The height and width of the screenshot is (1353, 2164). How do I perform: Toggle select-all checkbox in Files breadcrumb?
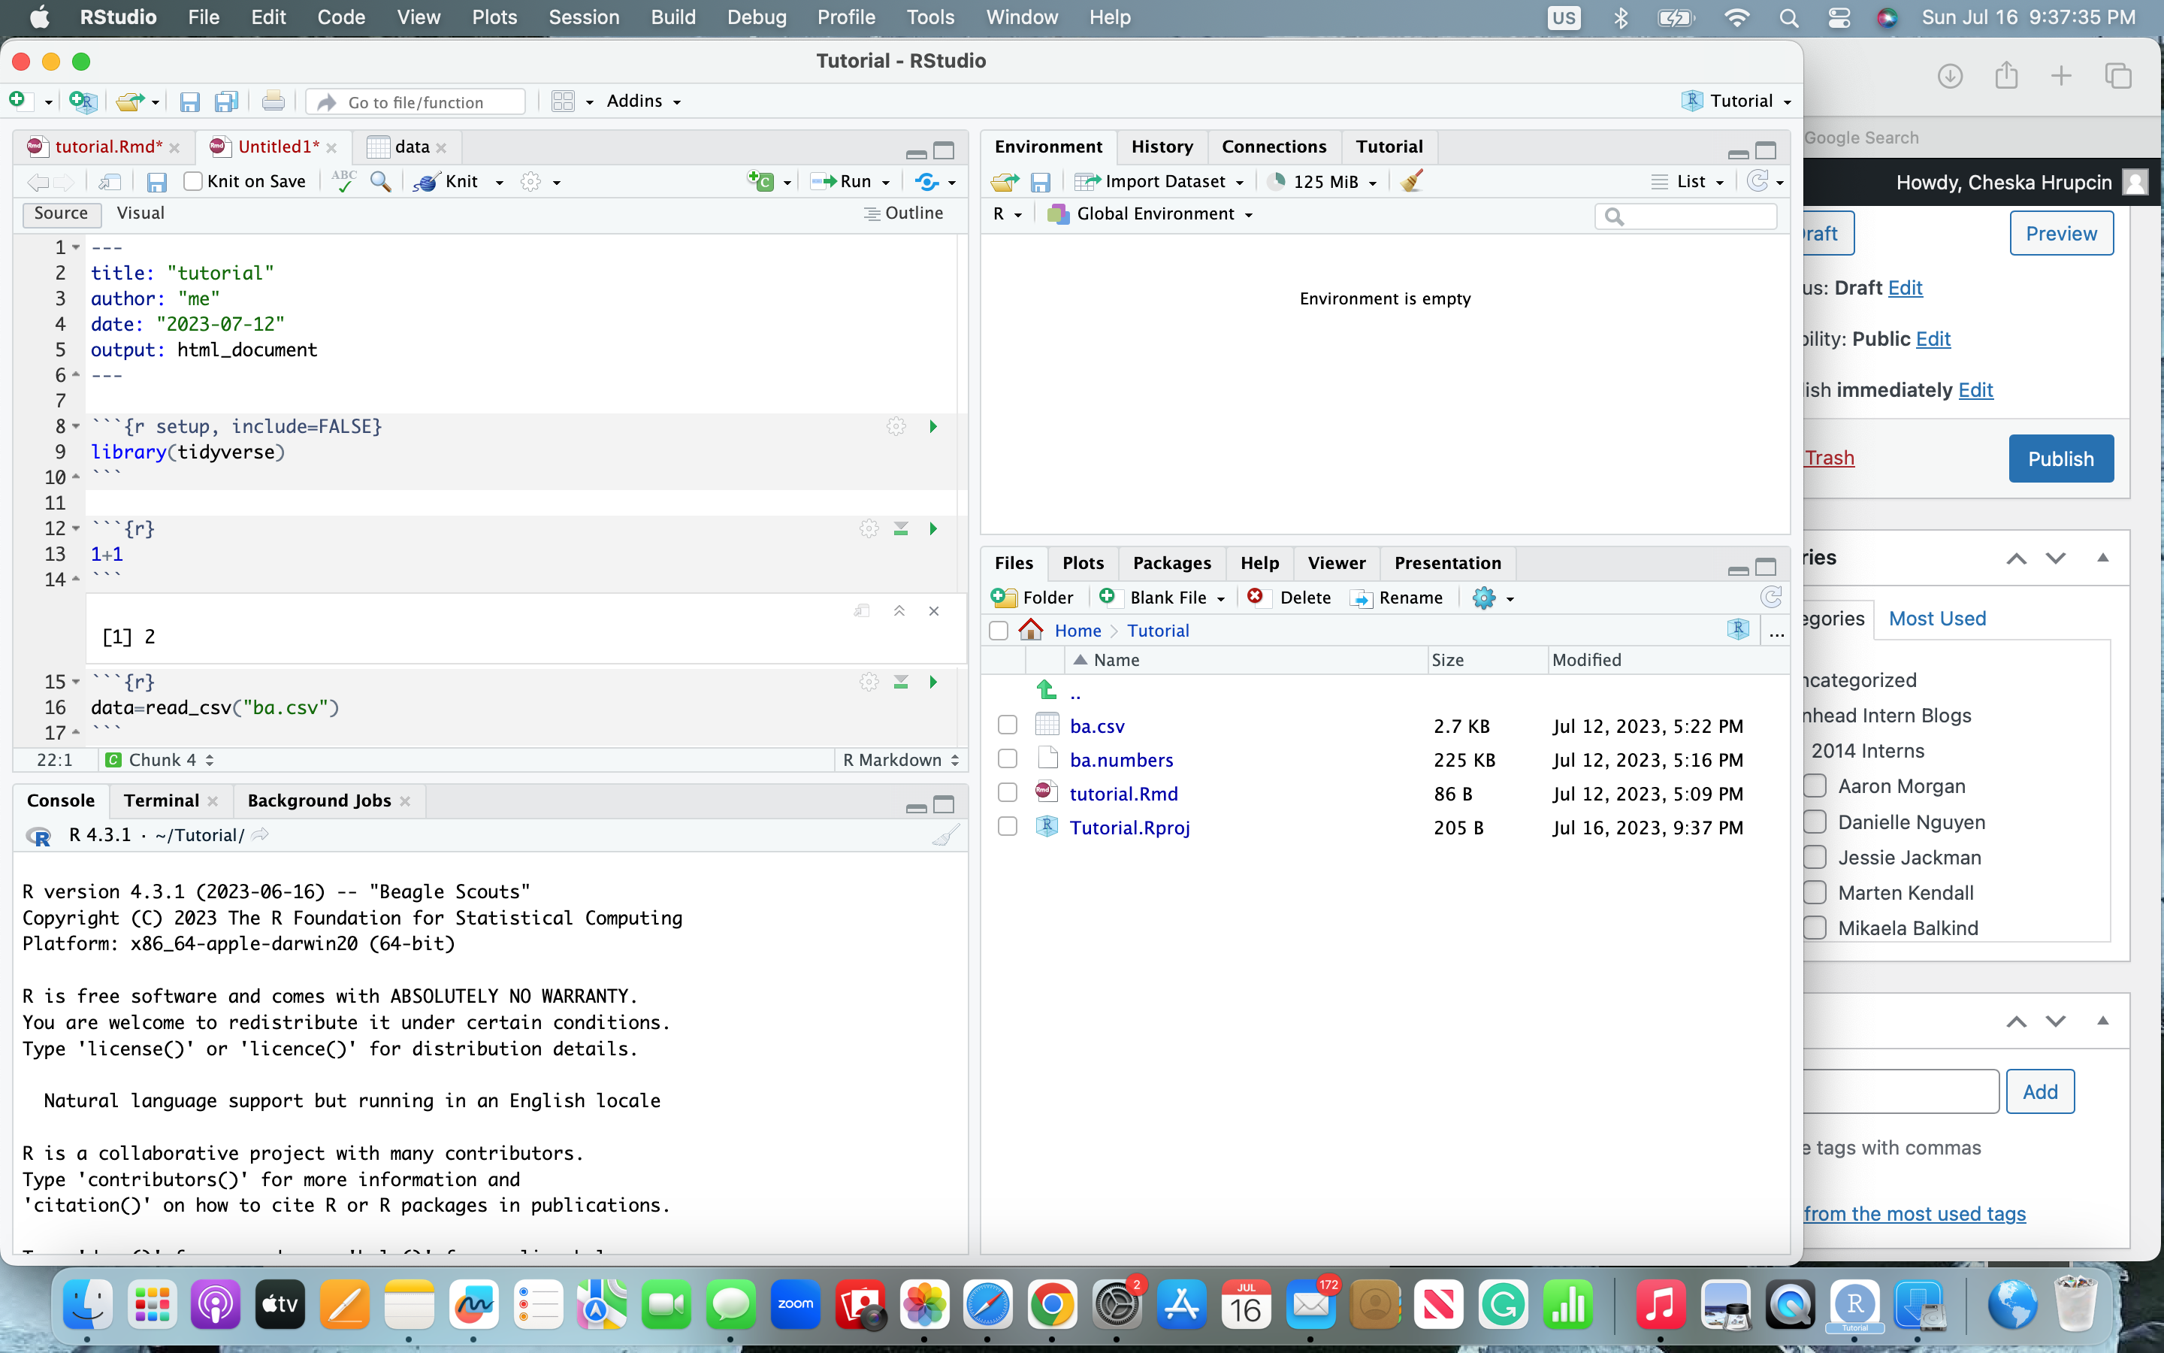pyautogui.click(x=999, y=631)
